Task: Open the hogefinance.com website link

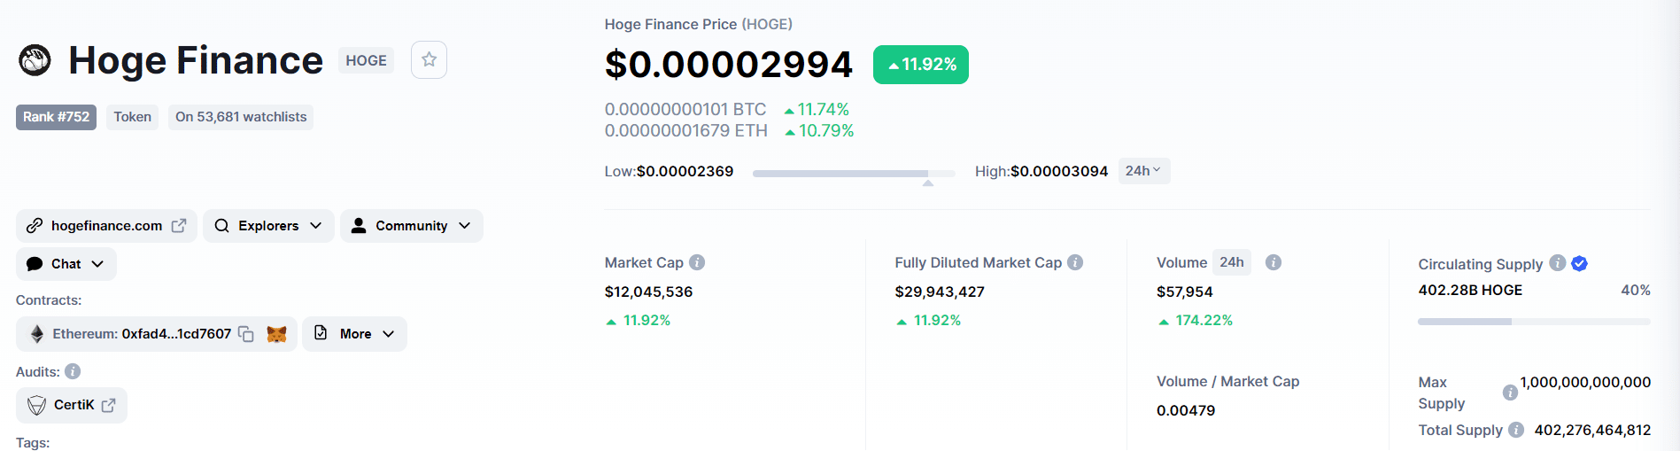Action: click(x=106, y=226)
